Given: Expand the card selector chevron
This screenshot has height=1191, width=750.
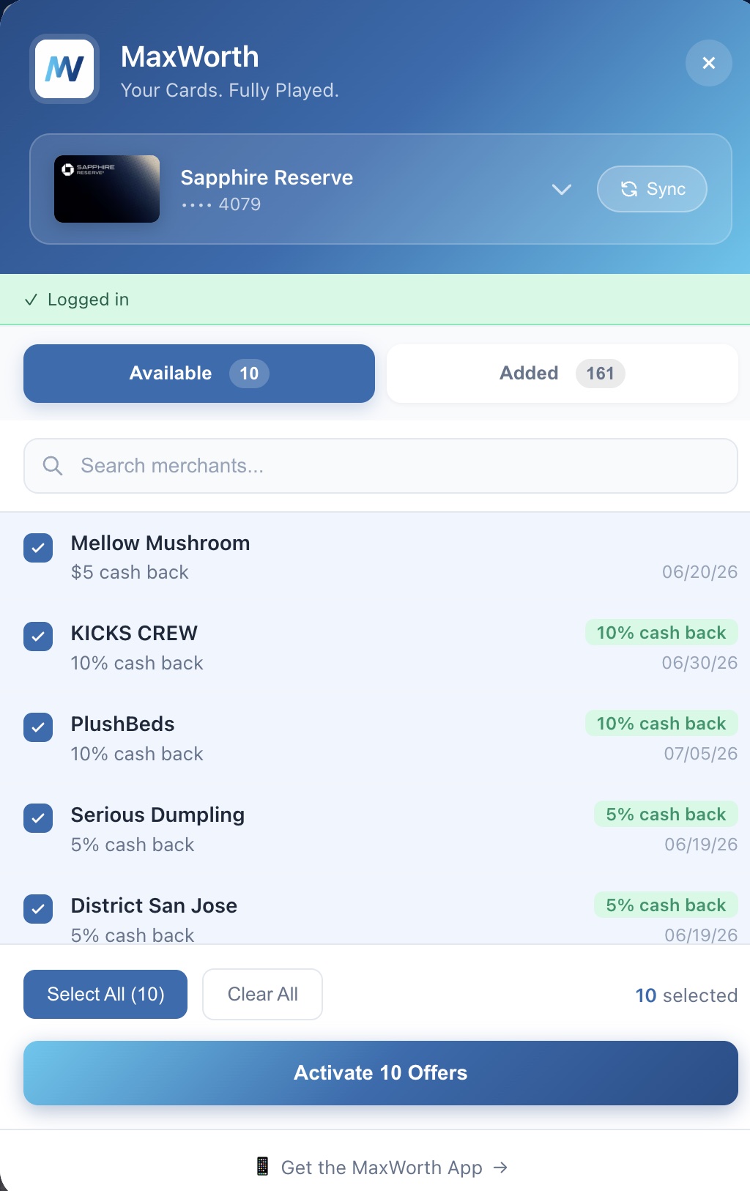Looking at the screenshot, I should (562, 189).
